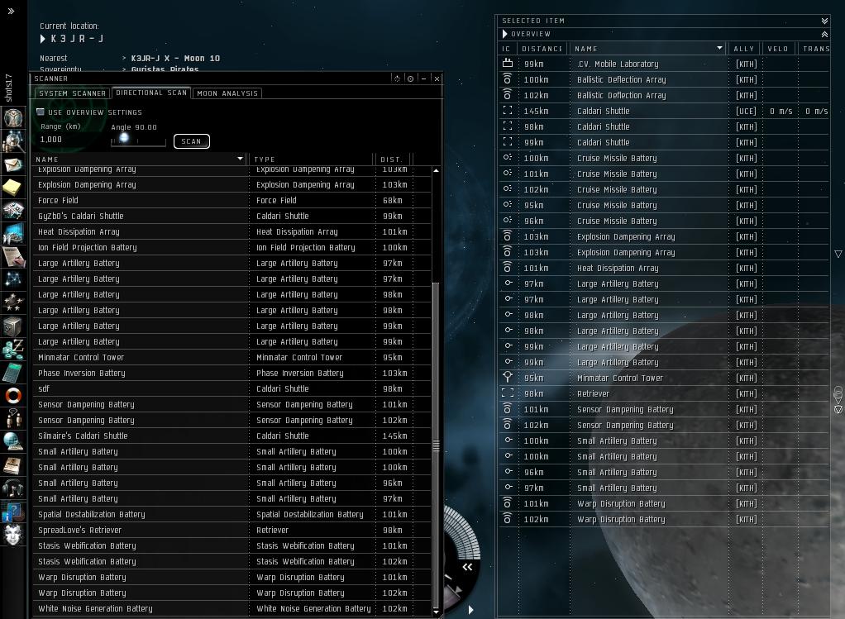The image size is (845, 619).
Task: Select .CV. Mobile Laboratory in Overview
Action: coord(664,64)
